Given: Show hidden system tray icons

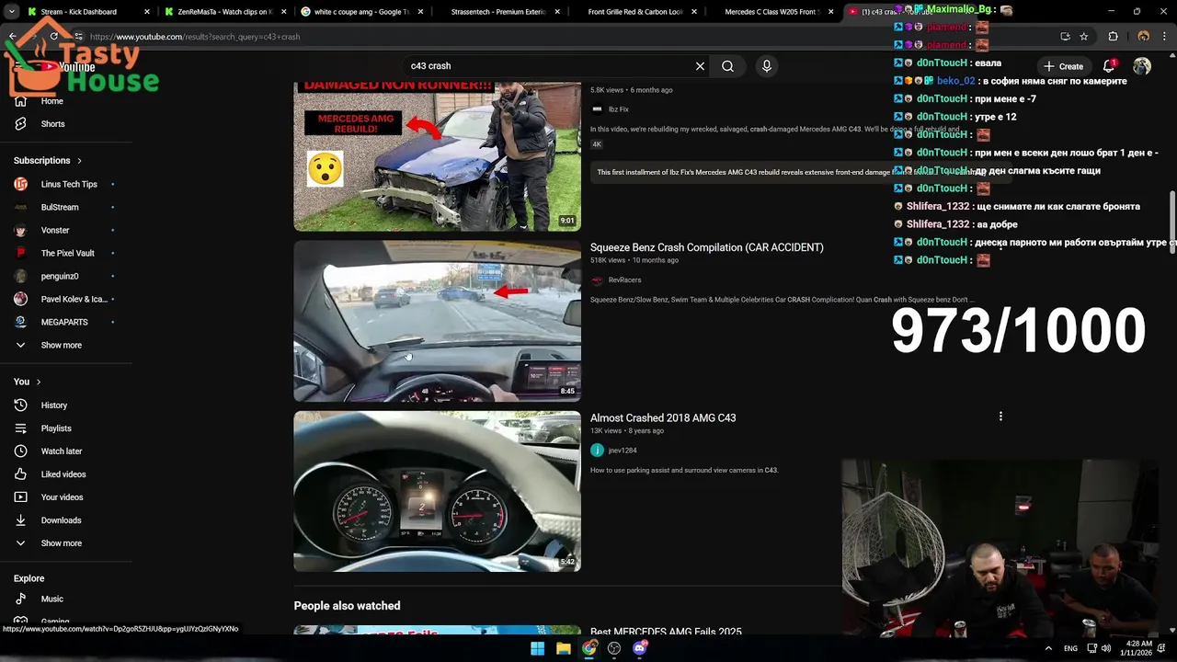Looking at the screenshot, I should point(1048,648).
